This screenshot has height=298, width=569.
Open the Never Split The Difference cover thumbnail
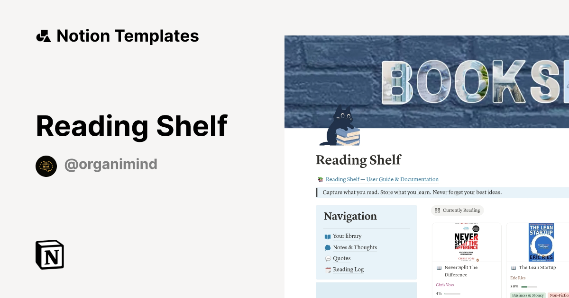[x=466, y=242]
